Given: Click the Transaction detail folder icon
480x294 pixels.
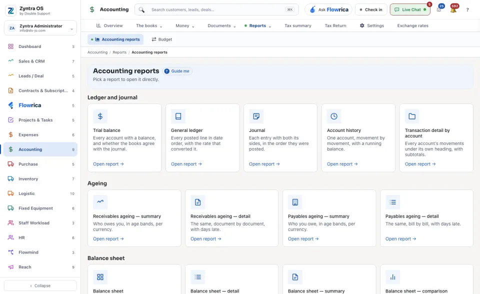Looking at the screenshot, I should pyautogui.click(x=412, y=116).
